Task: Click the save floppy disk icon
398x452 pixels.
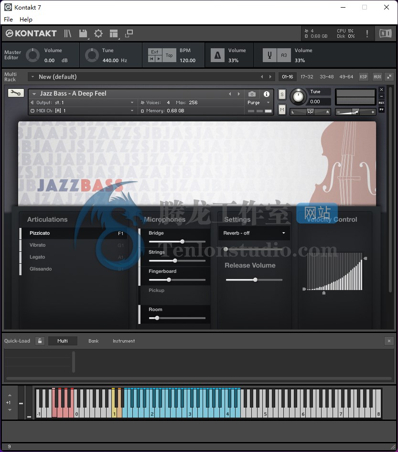Action: 83,33
